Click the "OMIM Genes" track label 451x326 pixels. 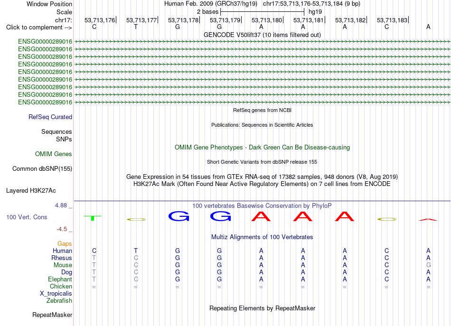point(54,154)
